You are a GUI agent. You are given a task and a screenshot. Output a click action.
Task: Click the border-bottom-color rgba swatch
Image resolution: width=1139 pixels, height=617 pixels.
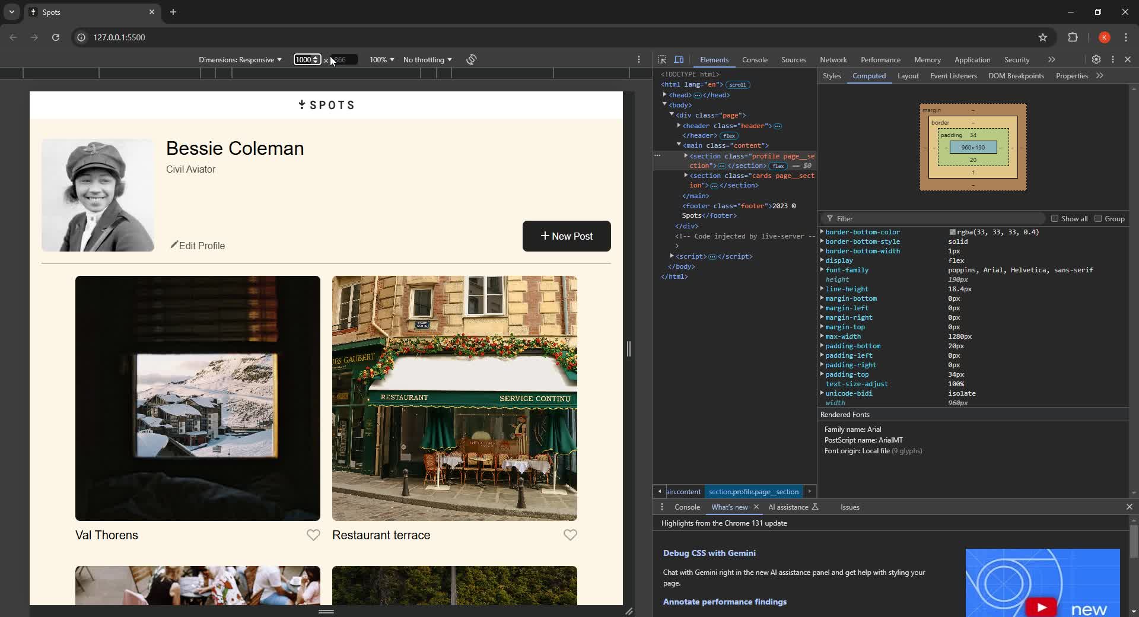[952, 233]
